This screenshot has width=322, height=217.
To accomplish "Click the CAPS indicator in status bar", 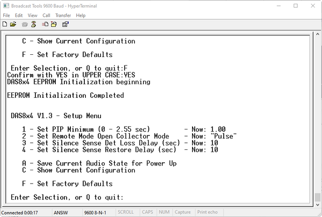I will coord(148,212).
